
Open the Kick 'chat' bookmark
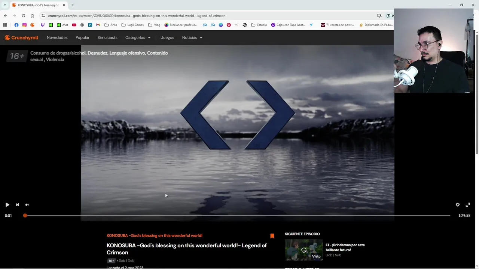pyautogui.click(x=62, y=25)
